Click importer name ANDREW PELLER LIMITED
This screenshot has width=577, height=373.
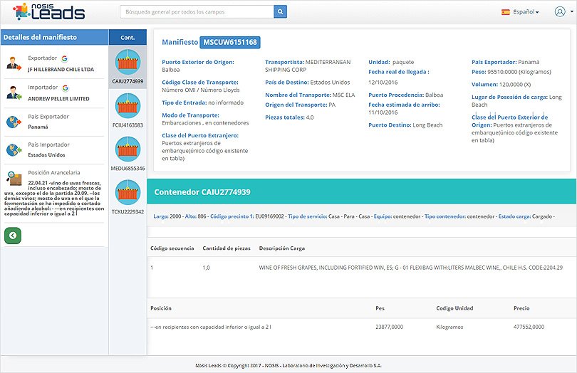58,98
